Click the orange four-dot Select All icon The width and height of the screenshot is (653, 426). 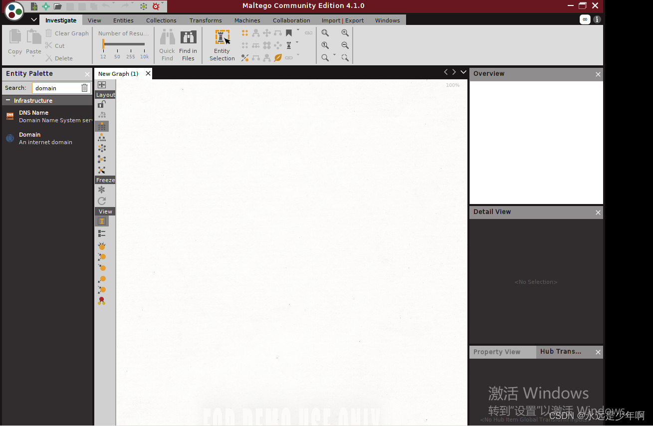tap(245, 33)
